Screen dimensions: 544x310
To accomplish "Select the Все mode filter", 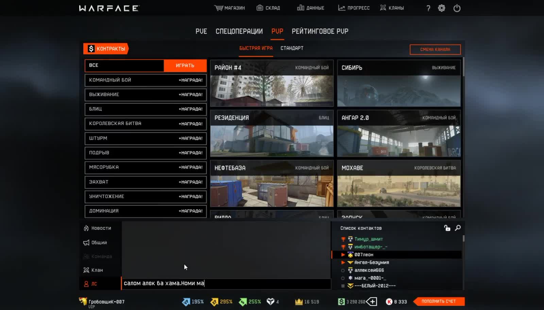I will click(x=124, y=66).
